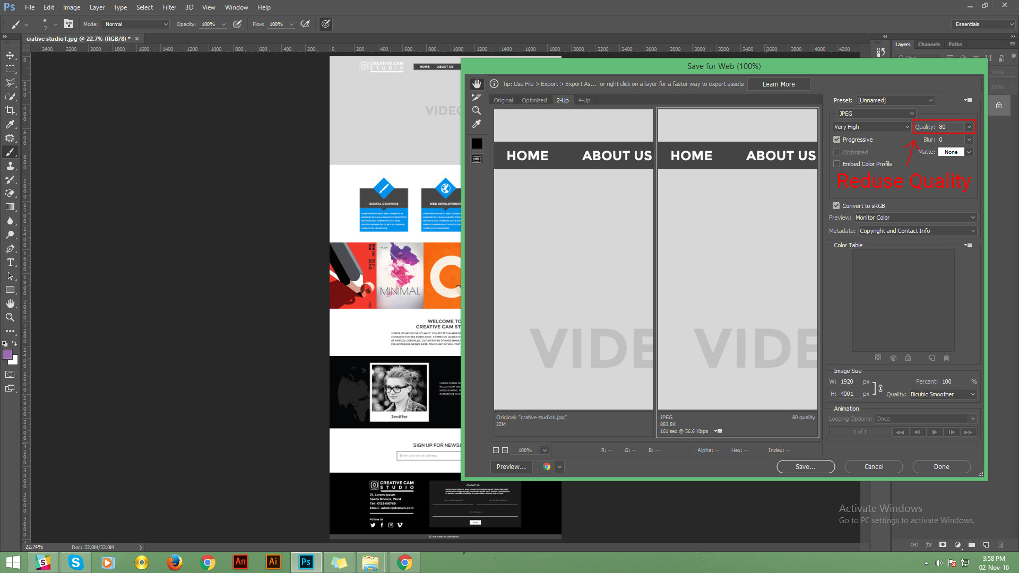1019x573 pixels.
Task: Select the Horizontal Type tool
Action: point(10,262)
